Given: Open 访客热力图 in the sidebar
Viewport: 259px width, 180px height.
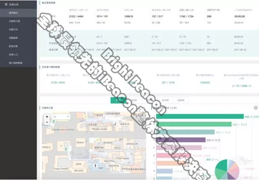Looking at the screenshot, I should click(x=18, y=21).
